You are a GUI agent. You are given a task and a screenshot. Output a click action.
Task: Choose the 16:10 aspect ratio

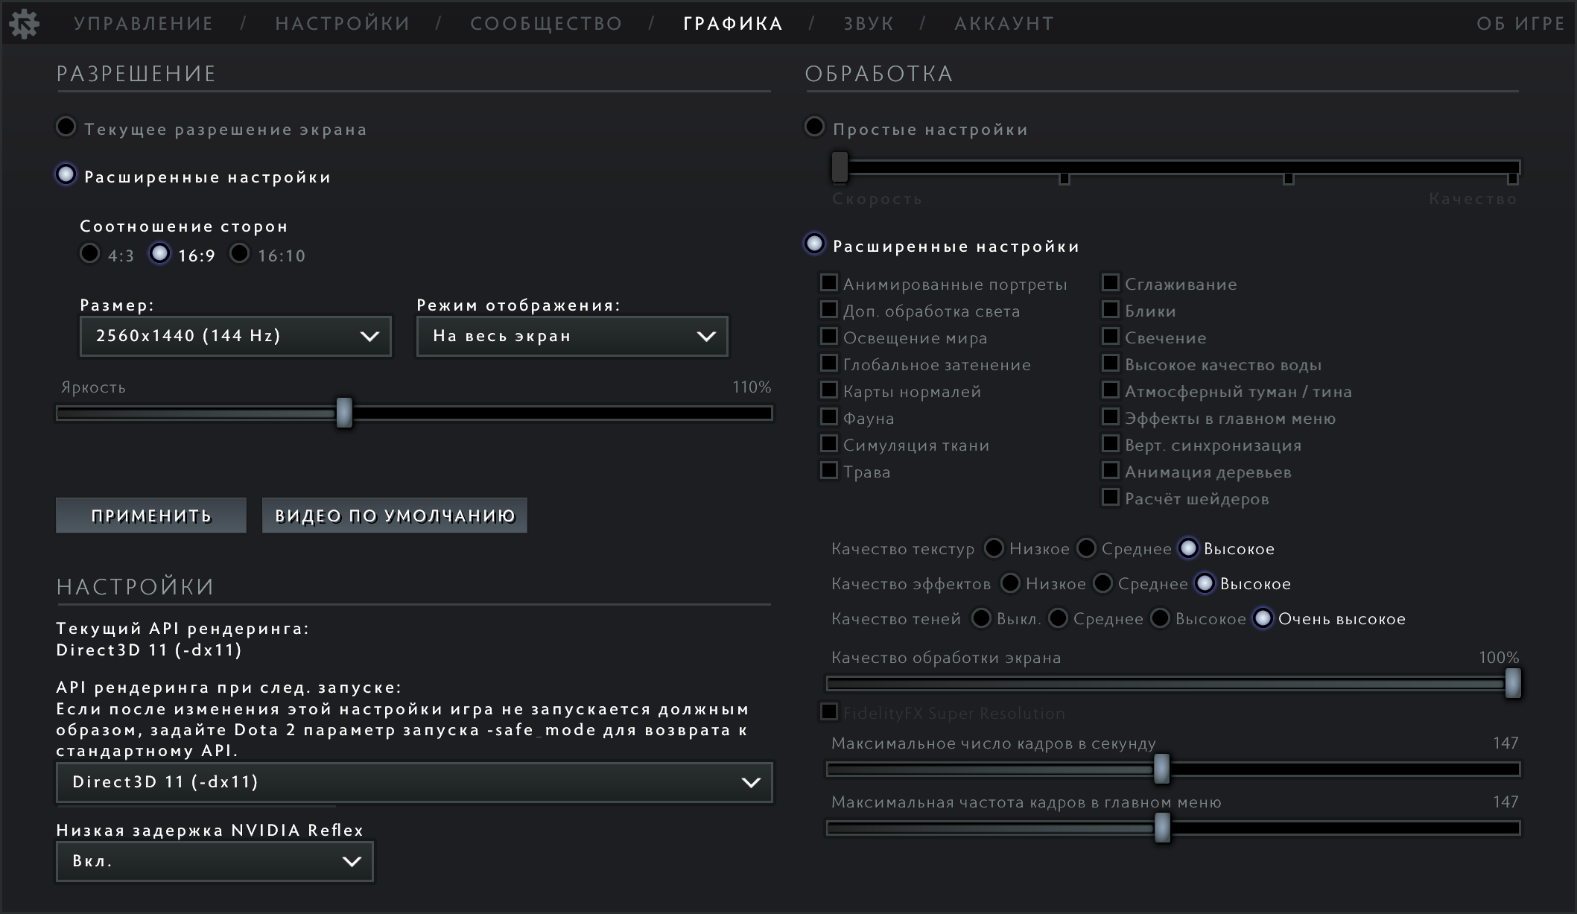(x=239, y=254)
